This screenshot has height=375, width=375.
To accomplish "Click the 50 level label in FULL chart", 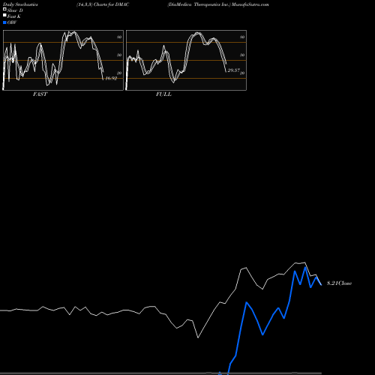I will [x=242, y=55].
